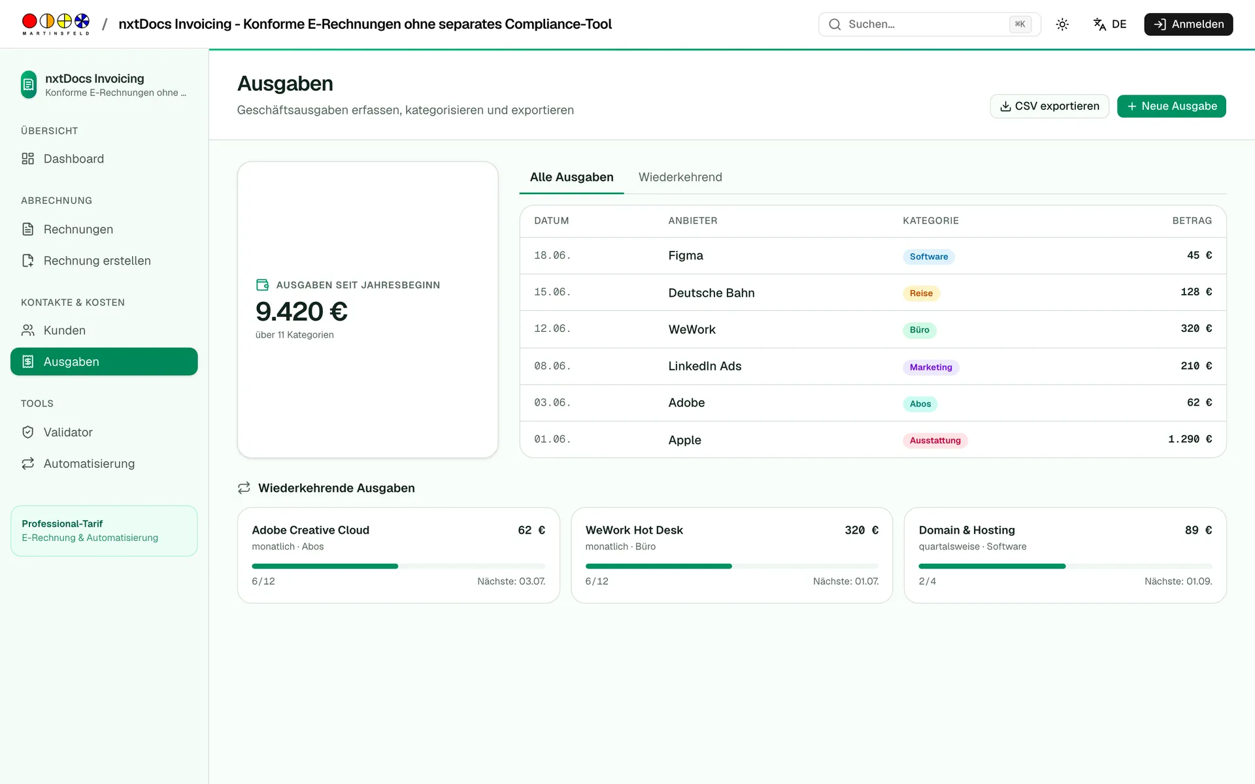The width and height of the screenshot is (1255, 784).
Task: Toggle the light/dark theme sun icon
Action: click(x=1062, y=24)
